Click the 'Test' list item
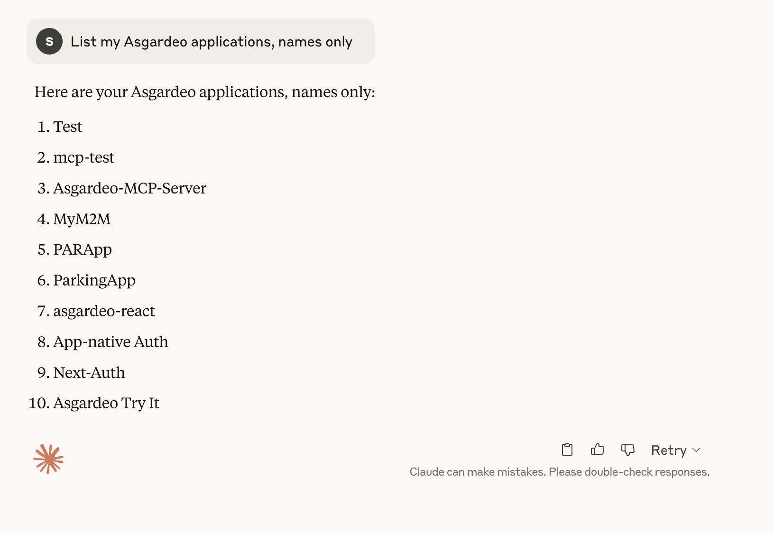This screenshot has width=774, height=533. coord(68,127)
